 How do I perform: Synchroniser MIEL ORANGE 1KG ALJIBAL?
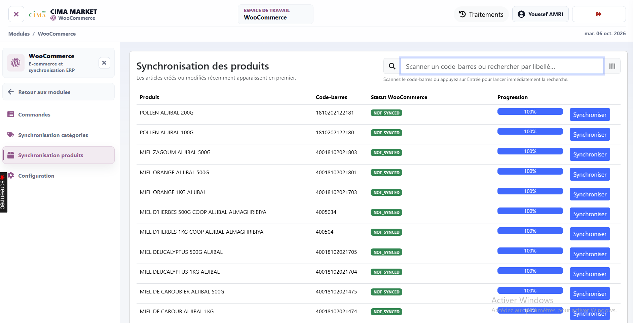click(590, 194)
